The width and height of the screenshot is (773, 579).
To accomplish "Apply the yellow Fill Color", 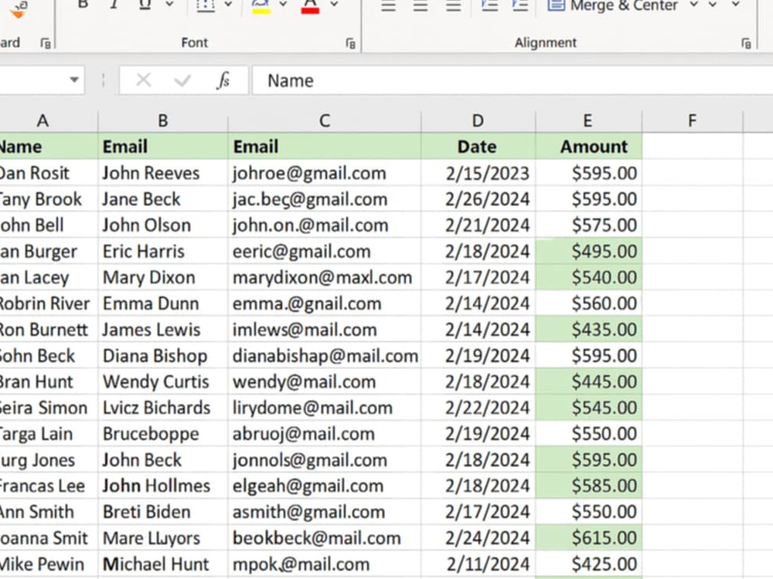I will pyautogui.click(x=261, y=6).
